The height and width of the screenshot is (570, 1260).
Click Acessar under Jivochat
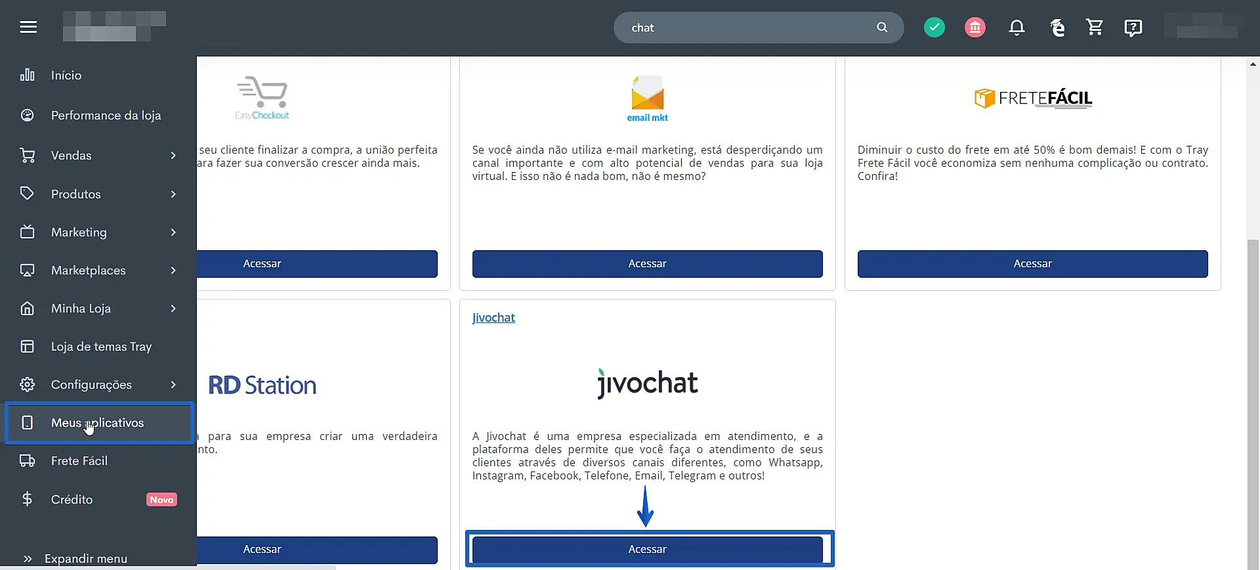point(647,550)
